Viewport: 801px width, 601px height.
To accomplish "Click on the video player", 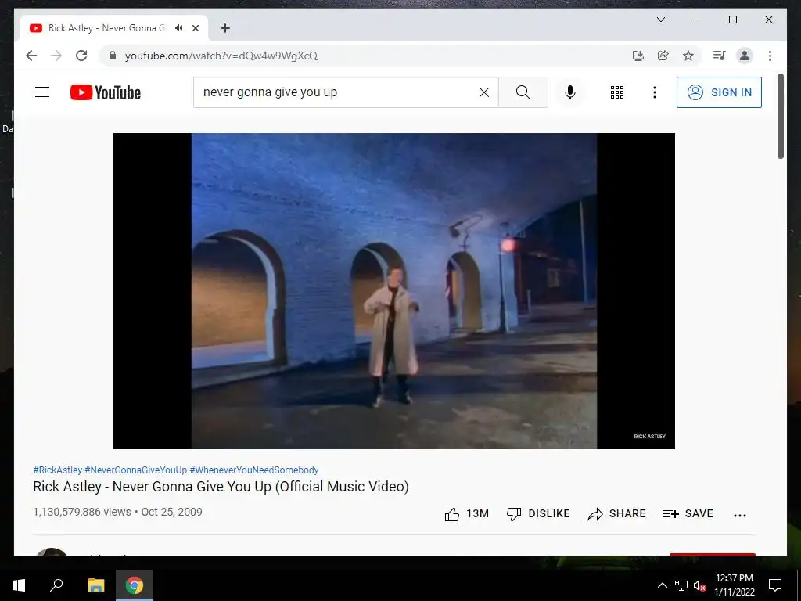I will (x=394, y=291).
